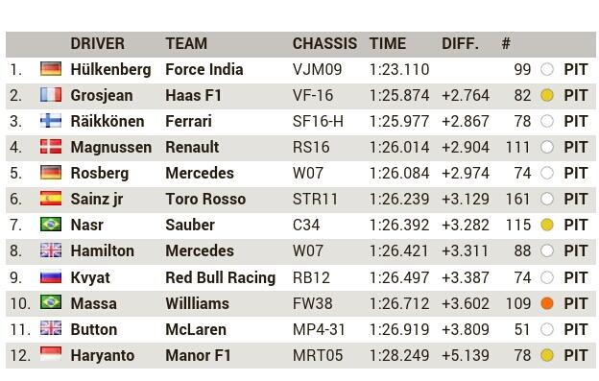Click the British flag beside Button
This screenshot has height=381, width=599.
pos(51,329)
